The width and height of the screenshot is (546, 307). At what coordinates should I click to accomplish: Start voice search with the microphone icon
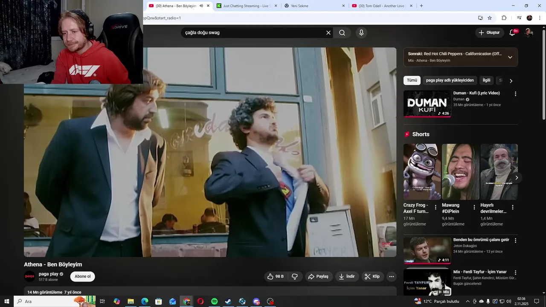tap(361, 33)
